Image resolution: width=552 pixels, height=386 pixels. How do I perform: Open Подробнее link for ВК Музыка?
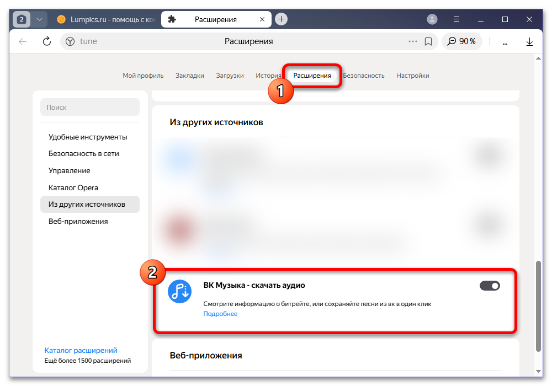tap(220, 314)
